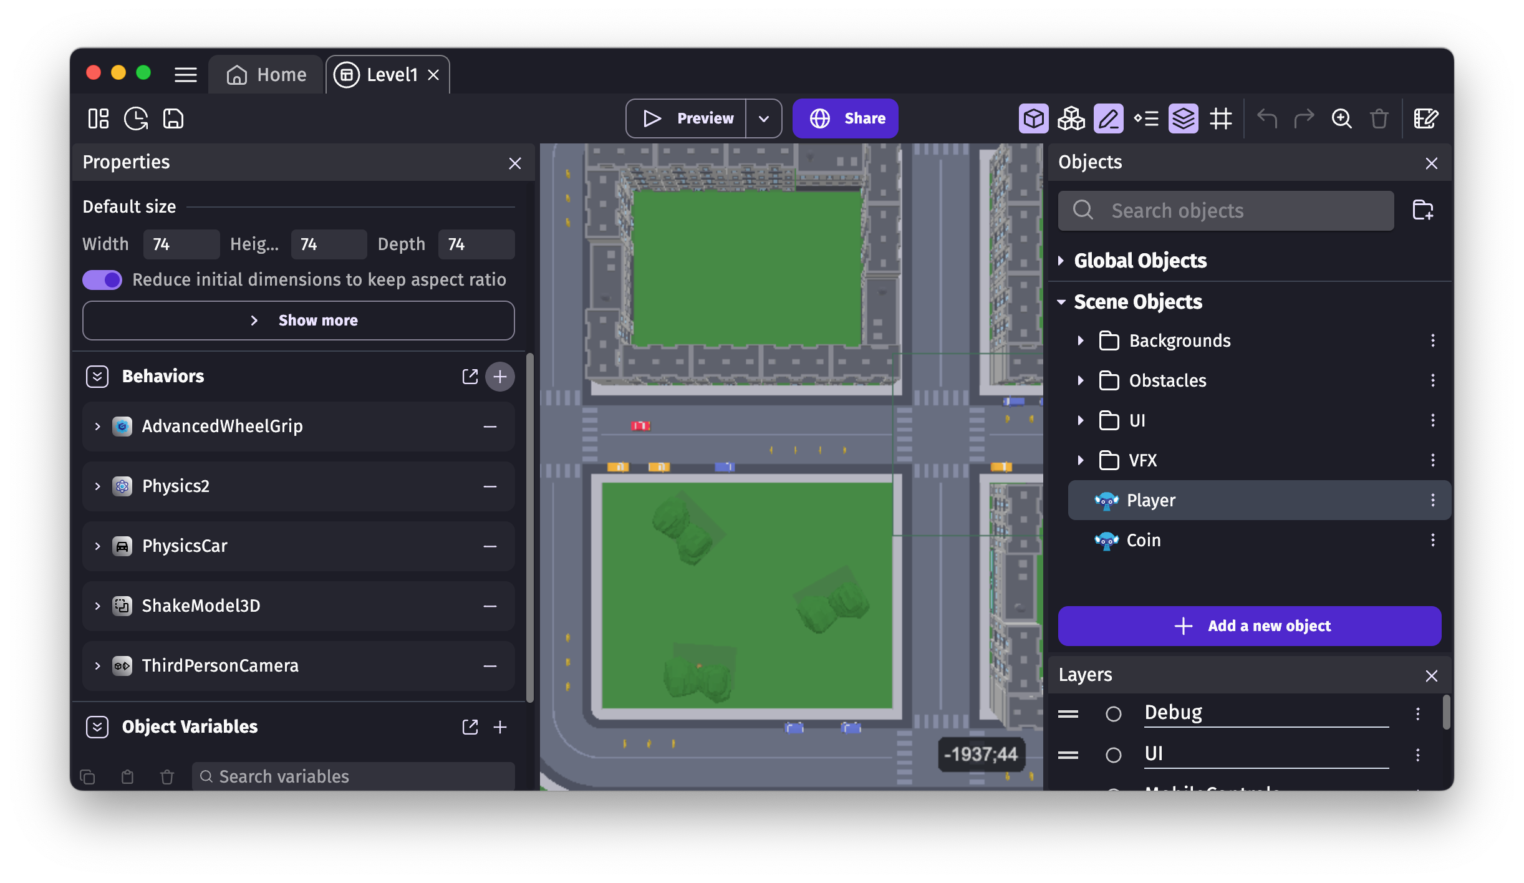Click the Level1 editor tab
The height and width of the screenshot is (883, 1524).
pos(389,74)
